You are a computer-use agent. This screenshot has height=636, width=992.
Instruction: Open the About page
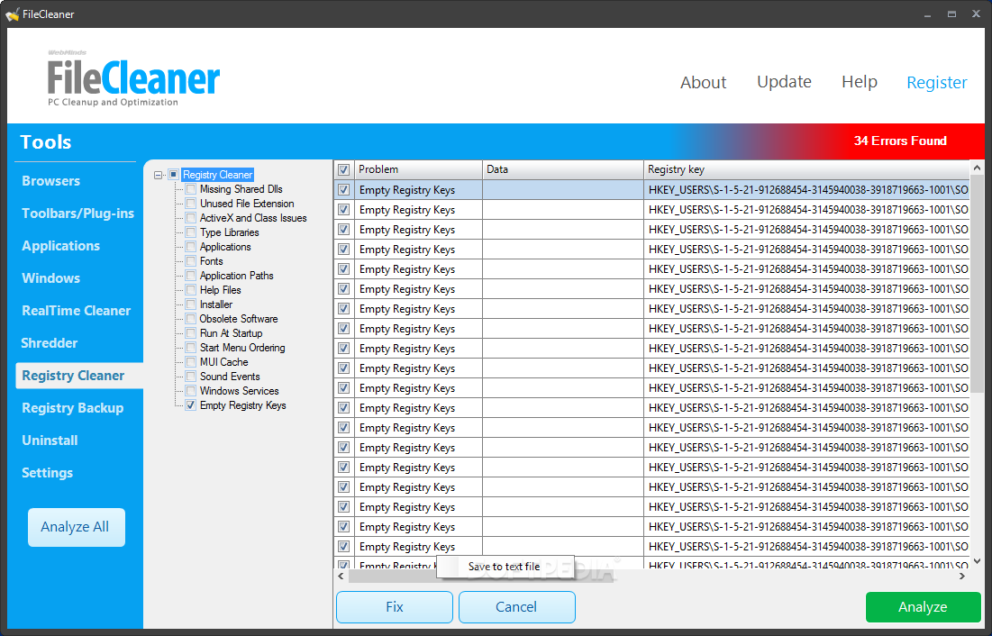704,82
